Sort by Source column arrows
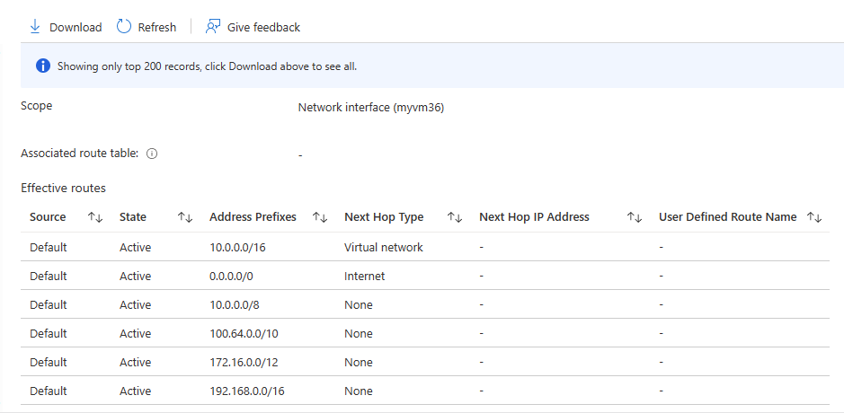Screen dimensions: 844x413 [x=95, y=217]
